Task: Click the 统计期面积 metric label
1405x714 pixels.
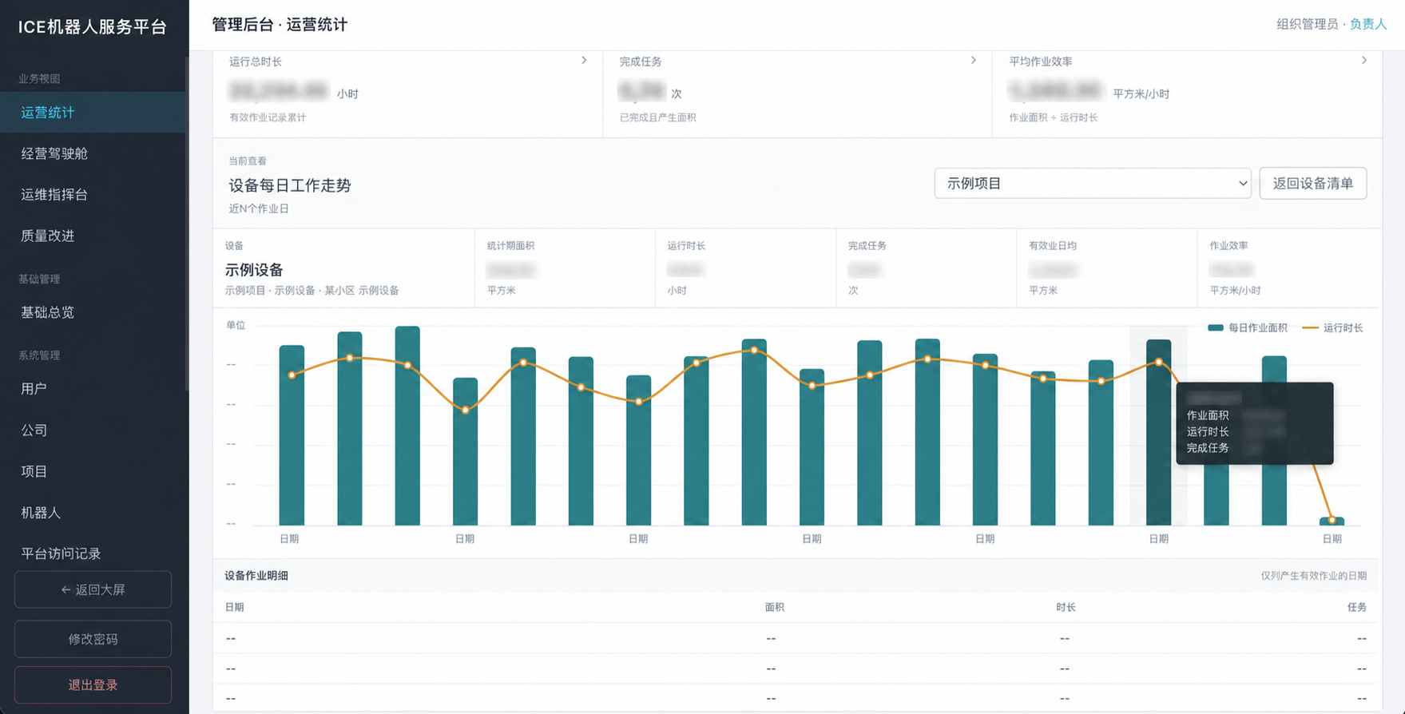Action: (x=510, y=246)
